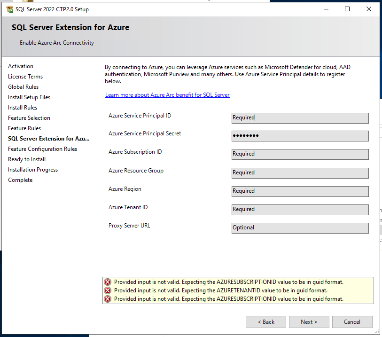Click the Azure Service Principal ID field
The width and height of the screenshot is (382, 337).
[300, 118]
